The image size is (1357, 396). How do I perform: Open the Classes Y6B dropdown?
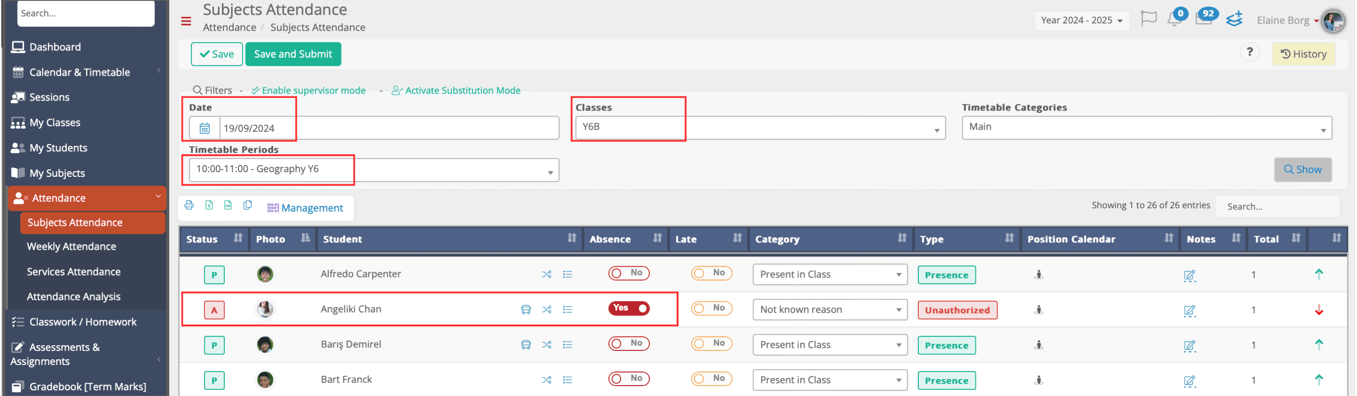(760, 127)
